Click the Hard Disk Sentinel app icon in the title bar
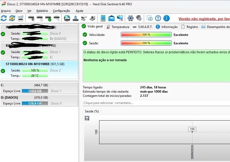 [x=3, y=4]
